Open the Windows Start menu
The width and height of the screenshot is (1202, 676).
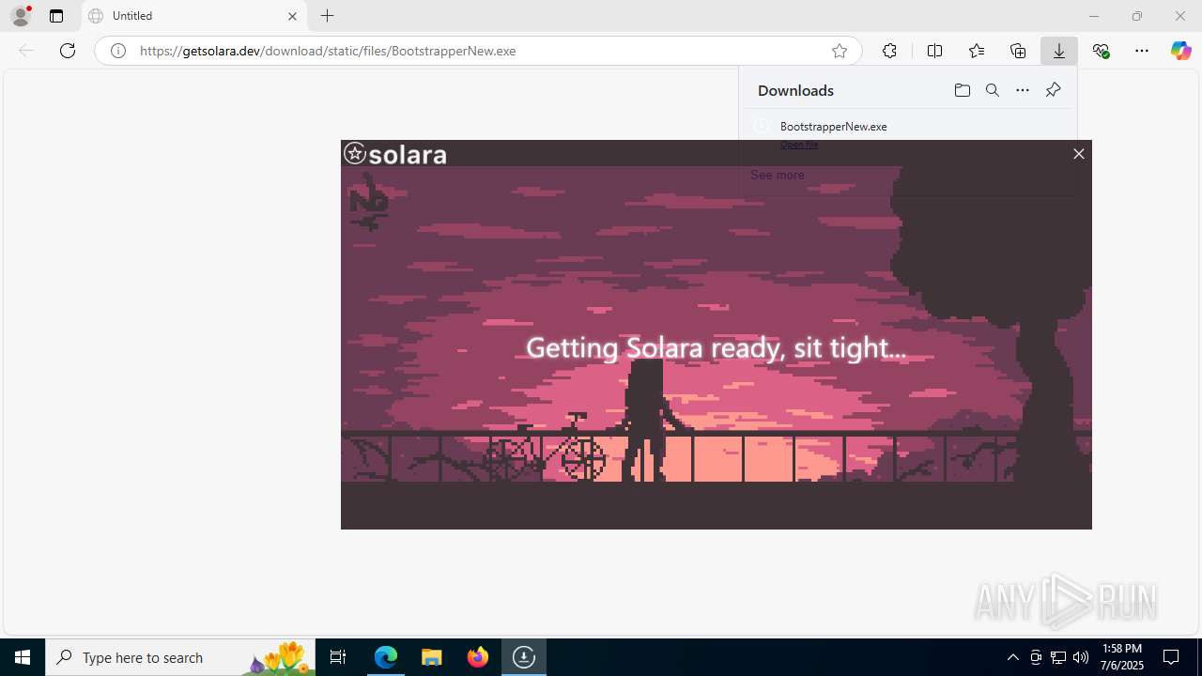click(x=23, y=657)
